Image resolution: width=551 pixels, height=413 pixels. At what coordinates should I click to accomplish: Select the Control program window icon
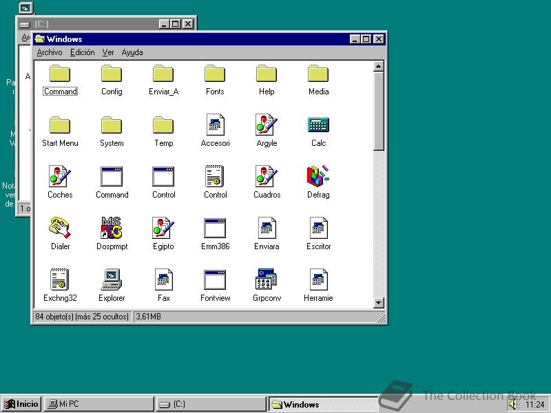(x=163, y=176)
